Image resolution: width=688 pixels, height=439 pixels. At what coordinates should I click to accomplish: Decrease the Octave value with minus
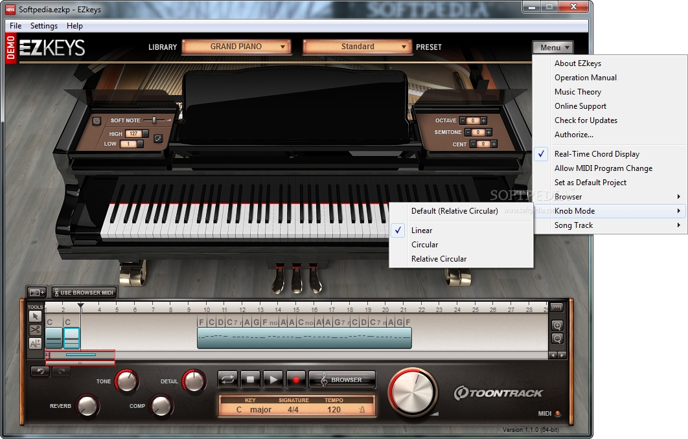coord(463,120)
